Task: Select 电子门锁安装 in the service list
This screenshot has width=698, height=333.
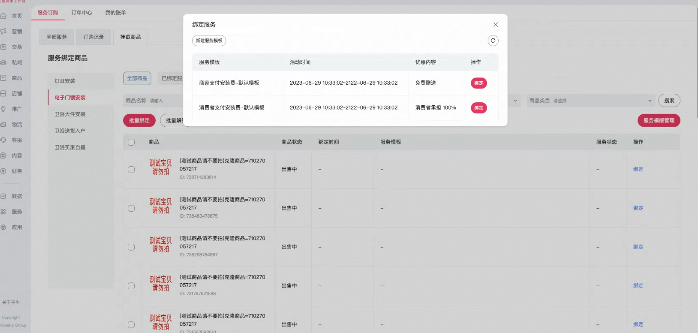Action: (x=81, y=98)
